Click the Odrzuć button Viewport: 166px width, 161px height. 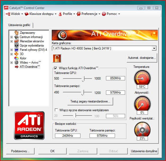113,151
